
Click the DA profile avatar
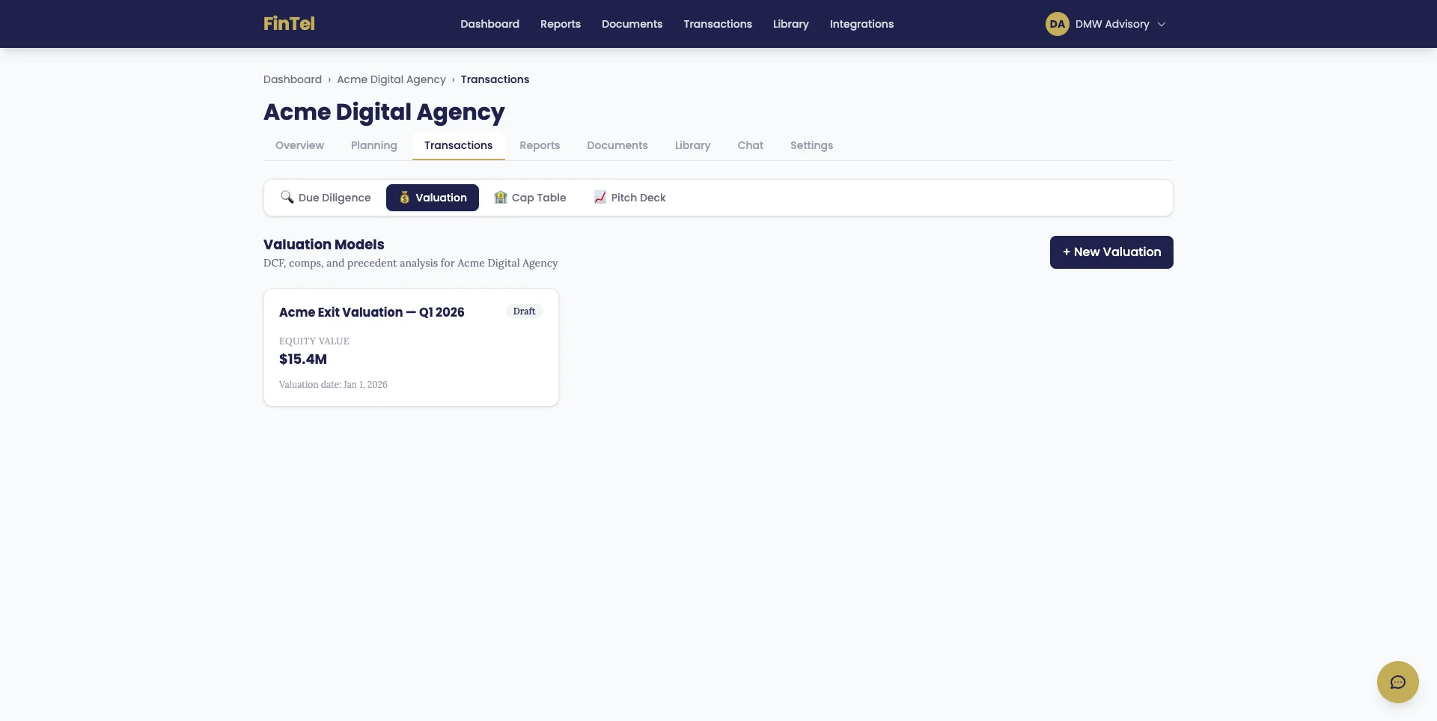(x=1057, y=24)
